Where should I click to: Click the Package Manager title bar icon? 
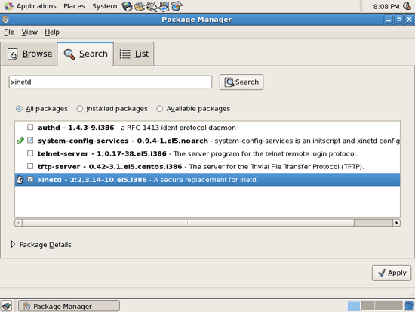tap(5, 20)
